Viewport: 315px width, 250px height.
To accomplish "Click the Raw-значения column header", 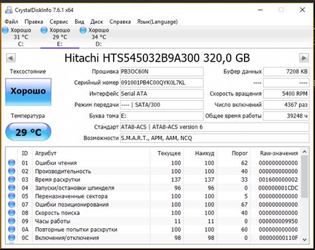I will (x=279, y=153).
